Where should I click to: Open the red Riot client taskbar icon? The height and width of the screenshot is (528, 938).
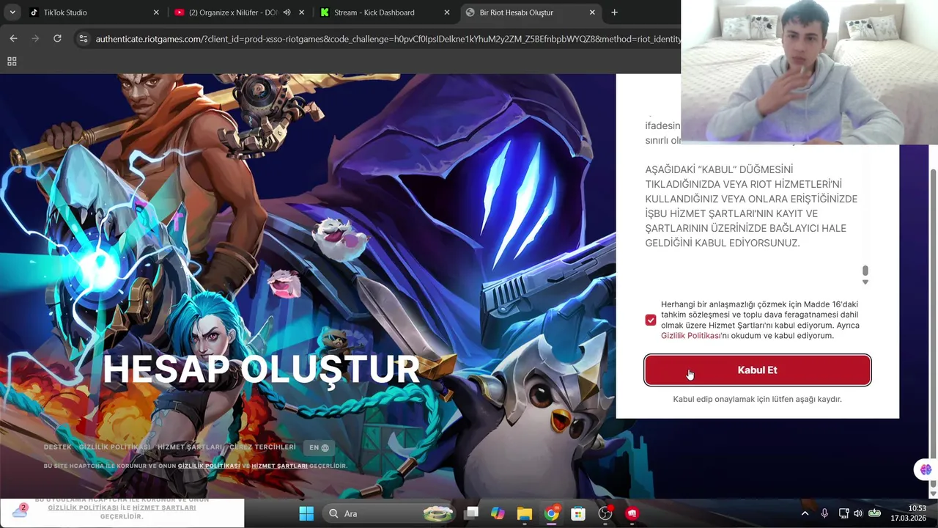coord(632,513)
